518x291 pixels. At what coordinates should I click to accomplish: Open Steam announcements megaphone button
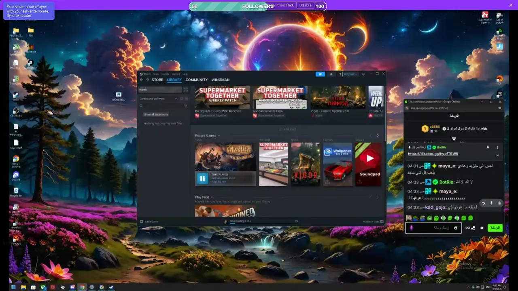(x=320, y=74)
